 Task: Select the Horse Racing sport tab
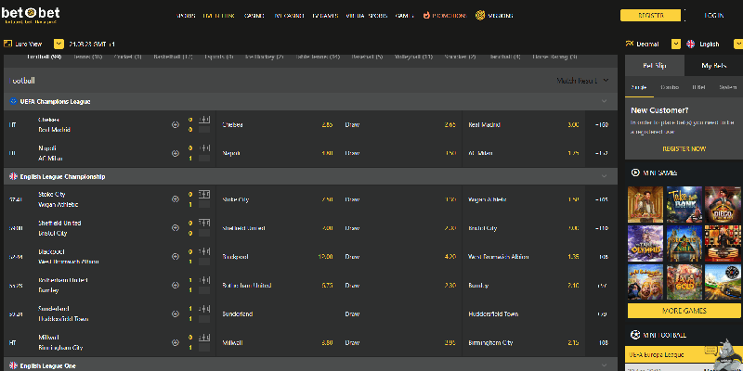coord(554,58)
